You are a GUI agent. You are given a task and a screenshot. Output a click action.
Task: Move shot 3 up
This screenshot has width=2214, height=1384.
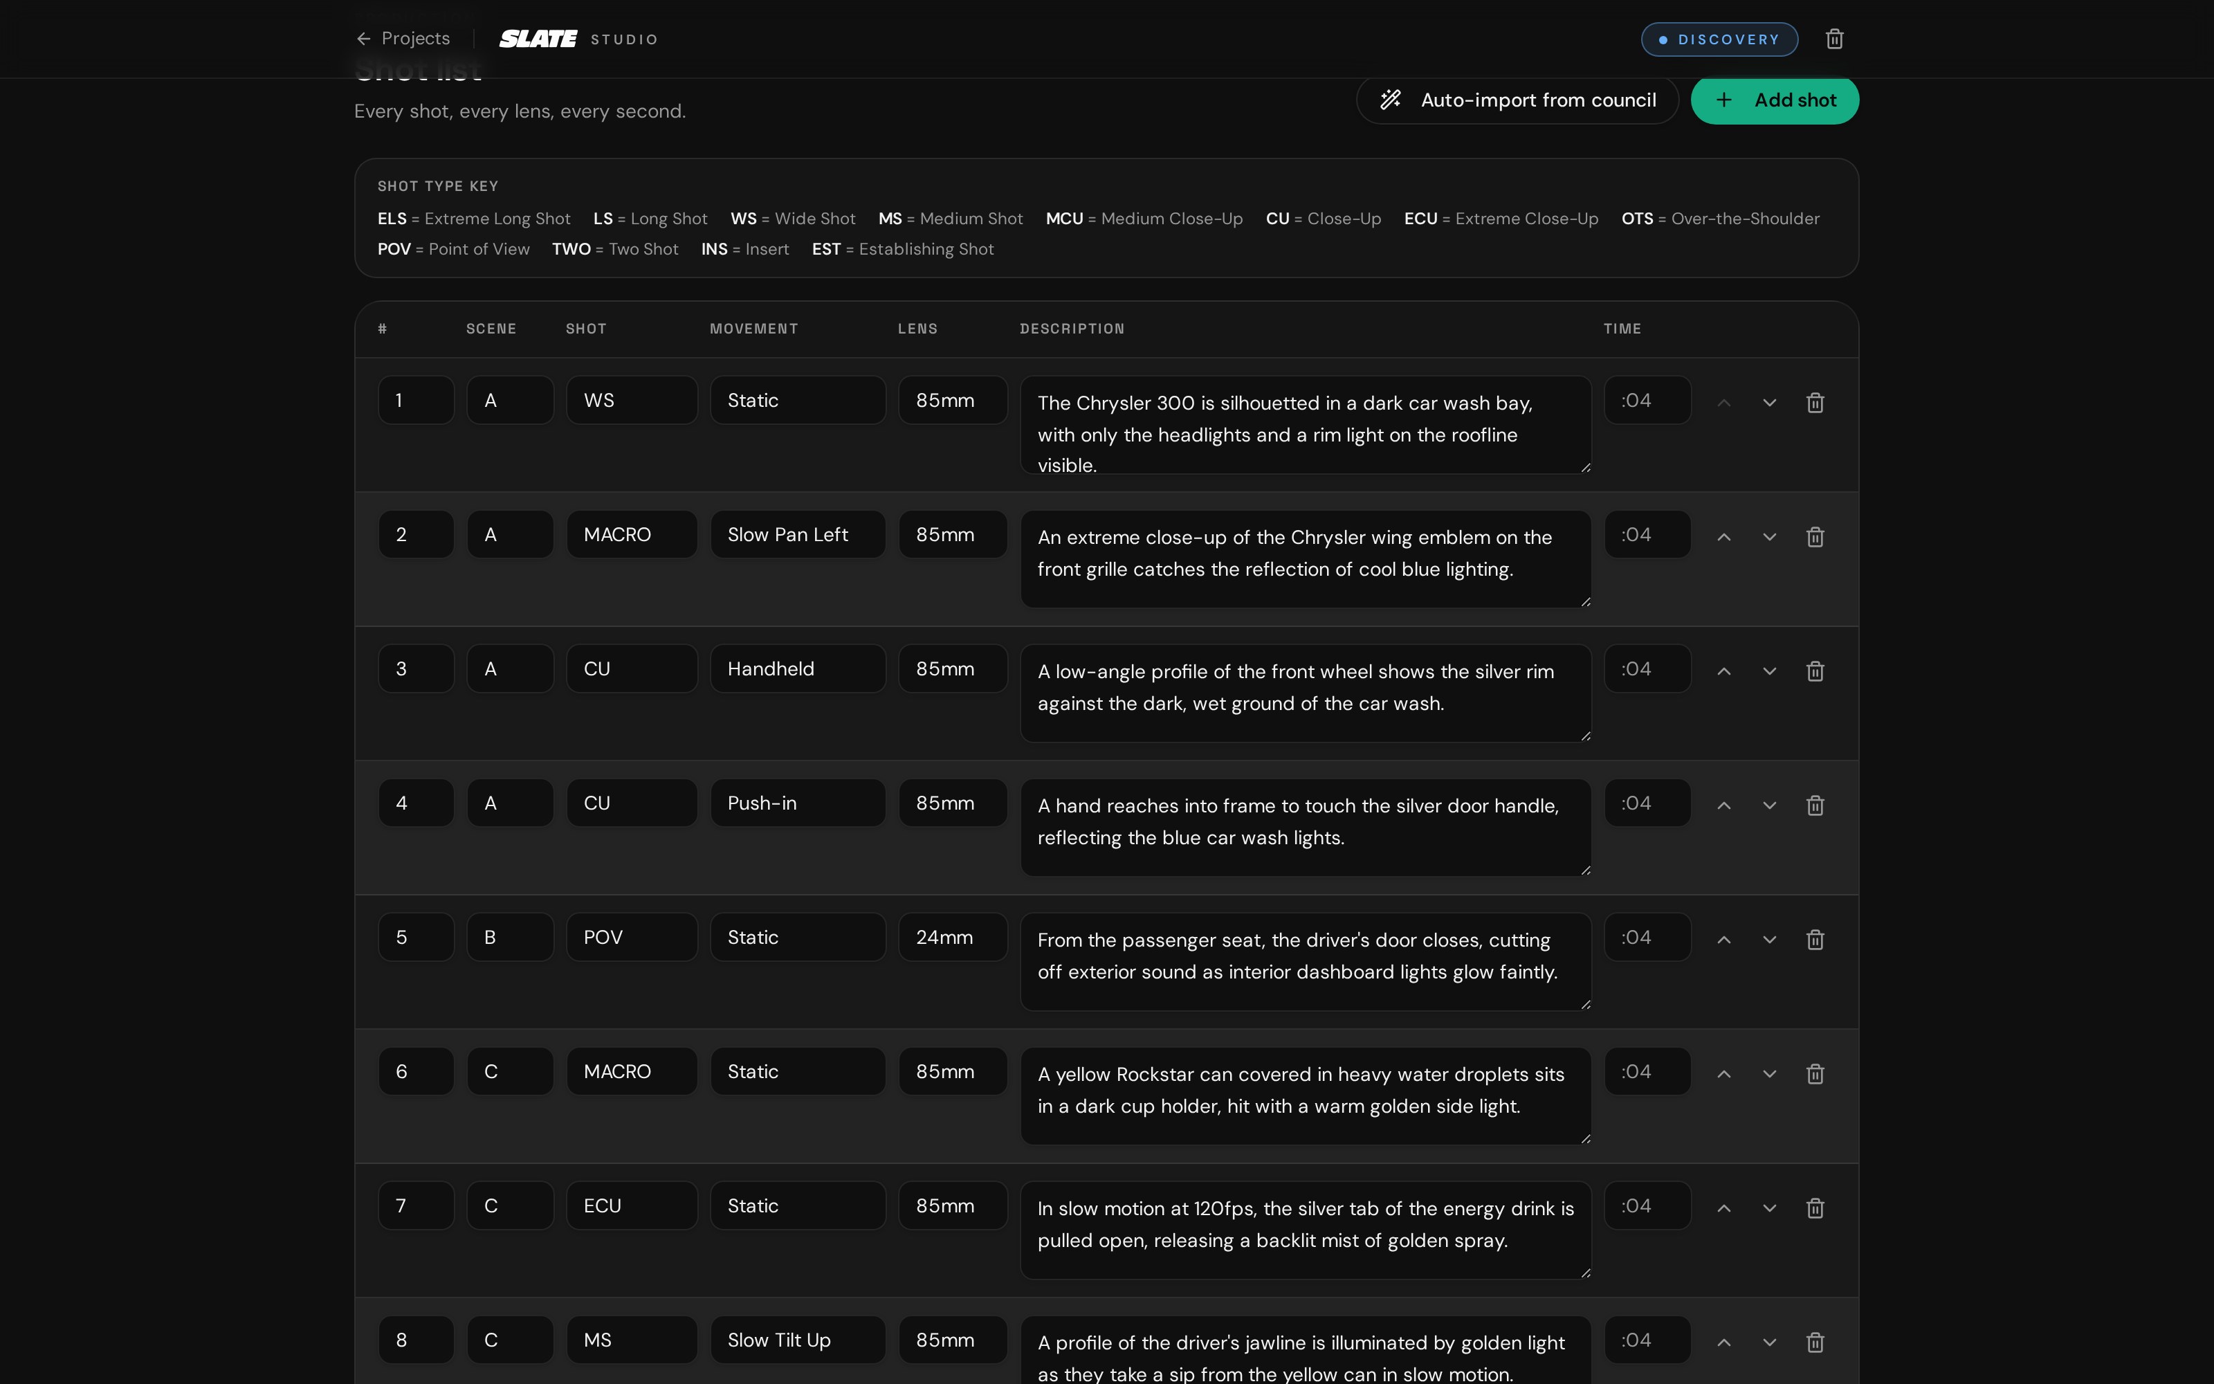1723,671
